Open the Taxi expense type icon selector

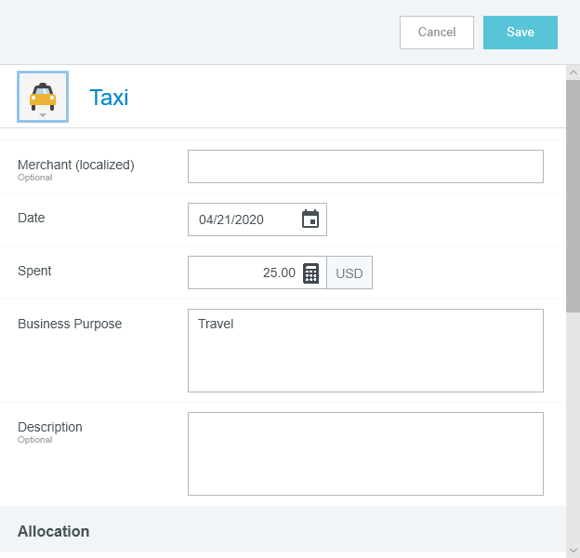pos(43,97)
